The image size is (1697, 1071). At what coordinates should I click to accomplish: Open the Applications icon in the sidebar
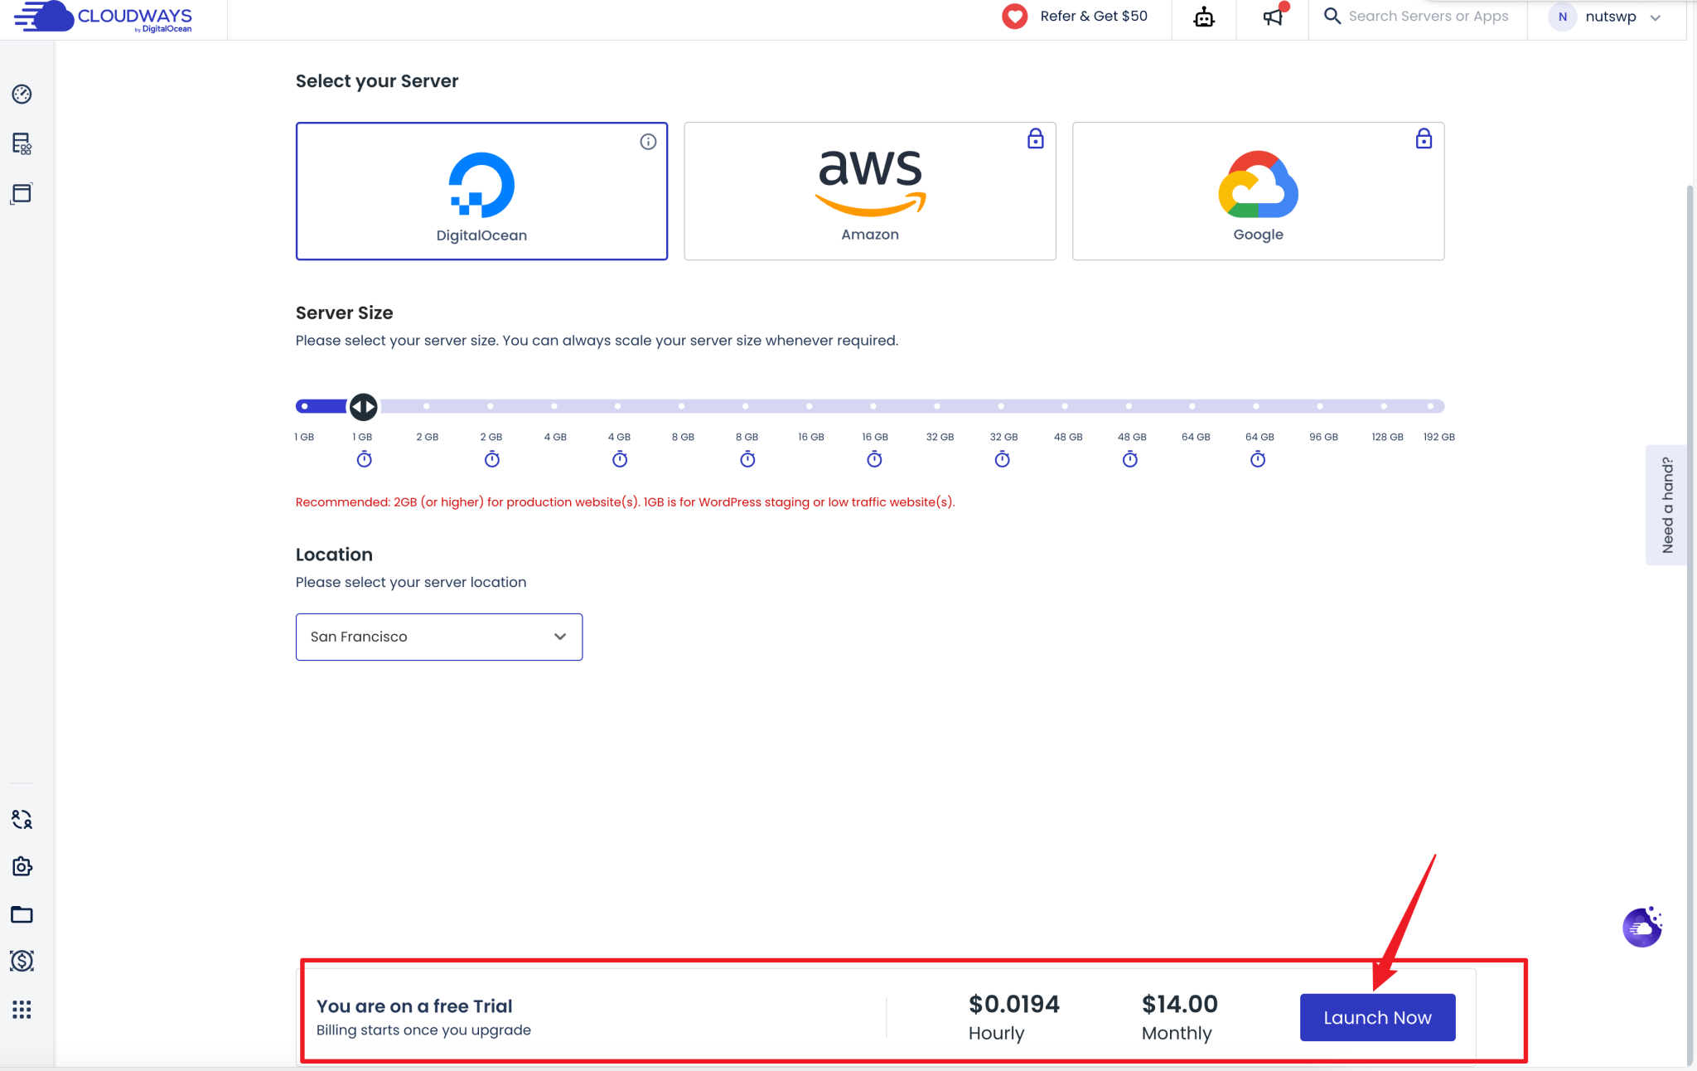[22, 193]
